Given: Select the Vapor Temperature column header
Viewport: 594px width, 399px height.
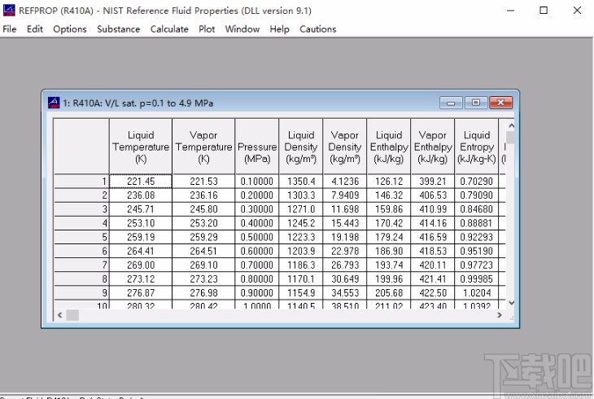Looking at the screenshot, I should click(x=203, y=147).
